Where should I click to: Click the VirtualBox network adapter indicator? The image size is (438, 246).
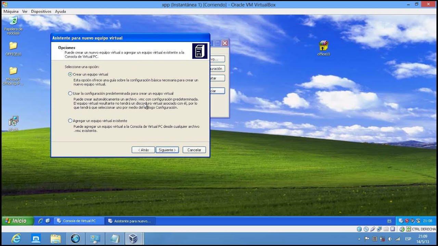tap(379, 229)
